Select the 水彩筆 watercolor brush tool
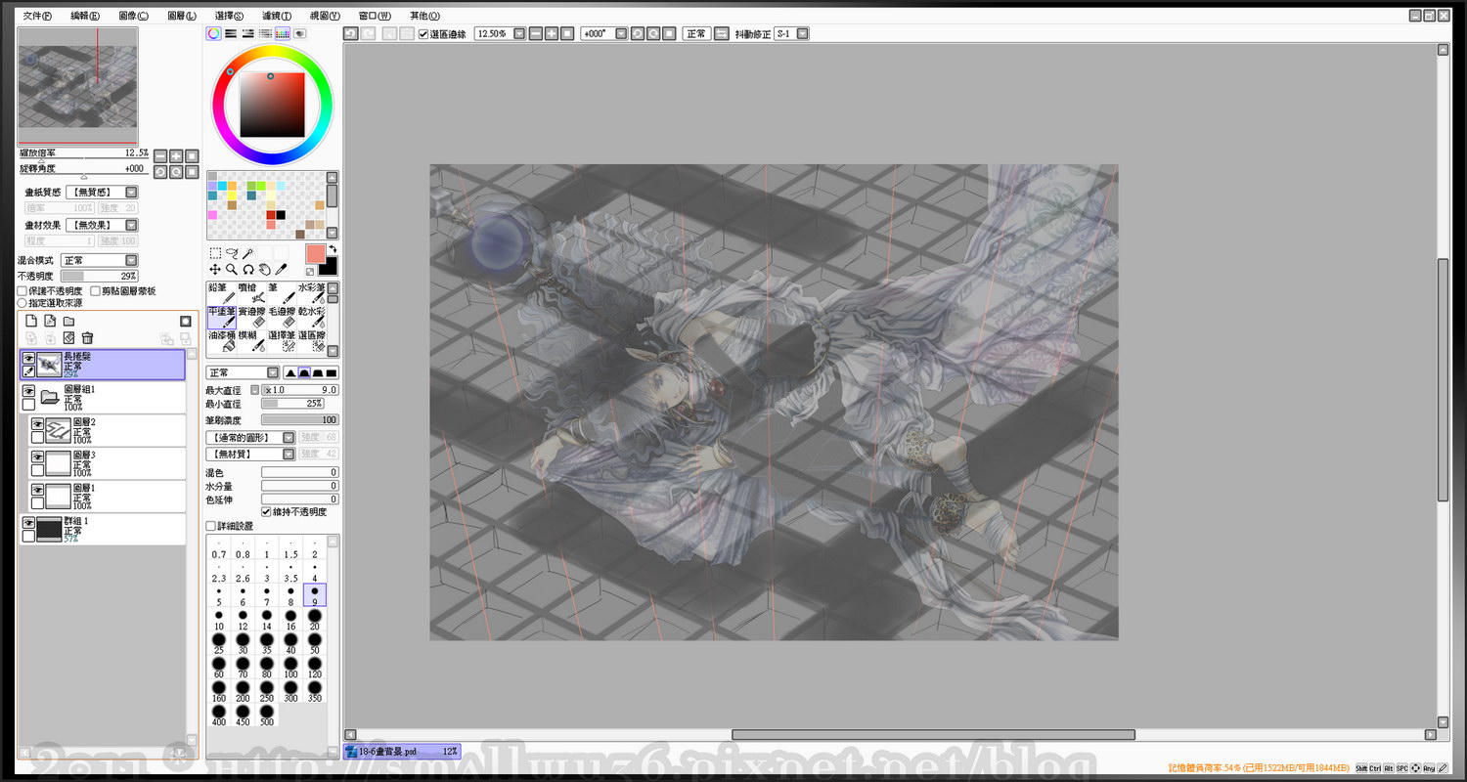The height and width of the screenshot is (782, 1467). click(x=311, y=293)
